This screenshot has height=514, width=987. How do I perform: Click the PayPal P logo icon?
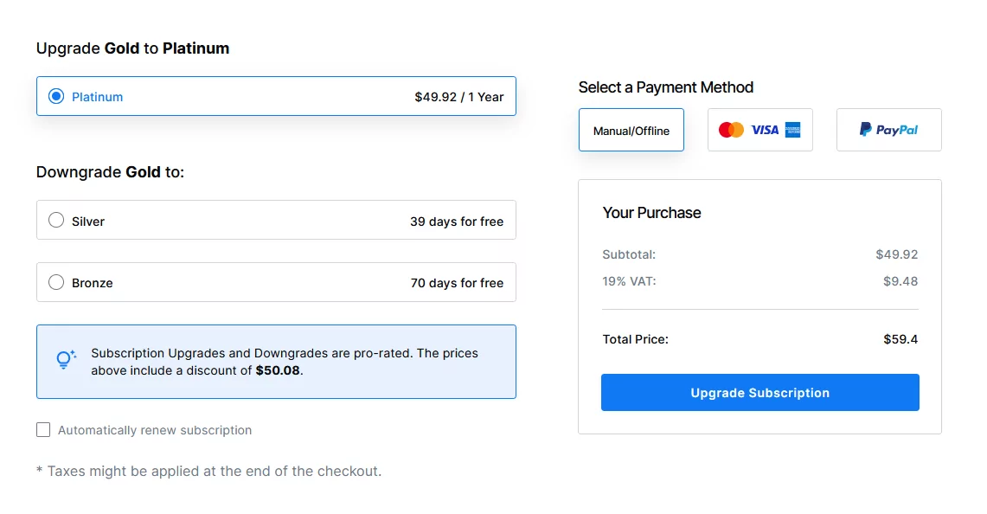(866, 129)
